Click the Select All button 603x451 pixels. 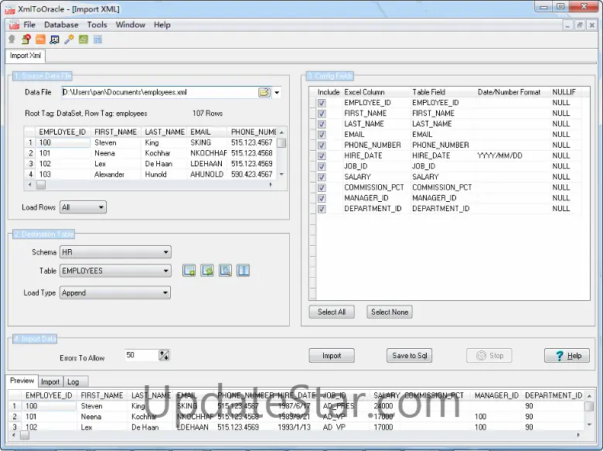tap(332, 312)
